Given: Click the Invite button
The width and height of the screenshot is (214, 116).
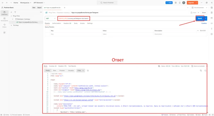Looking at the screenshot, I should click(169, 2).
